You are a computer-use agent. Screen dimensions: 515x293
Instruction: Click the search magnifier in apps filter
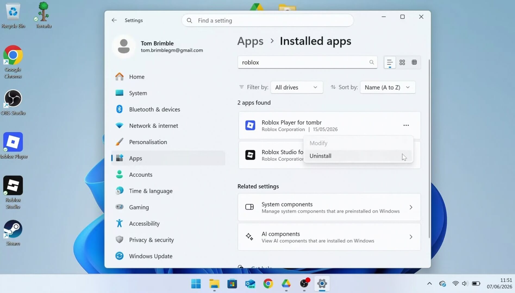tap(372, 62)
